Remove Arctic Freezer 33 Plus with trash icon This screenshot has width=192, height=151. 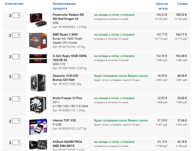pos(10,99)
